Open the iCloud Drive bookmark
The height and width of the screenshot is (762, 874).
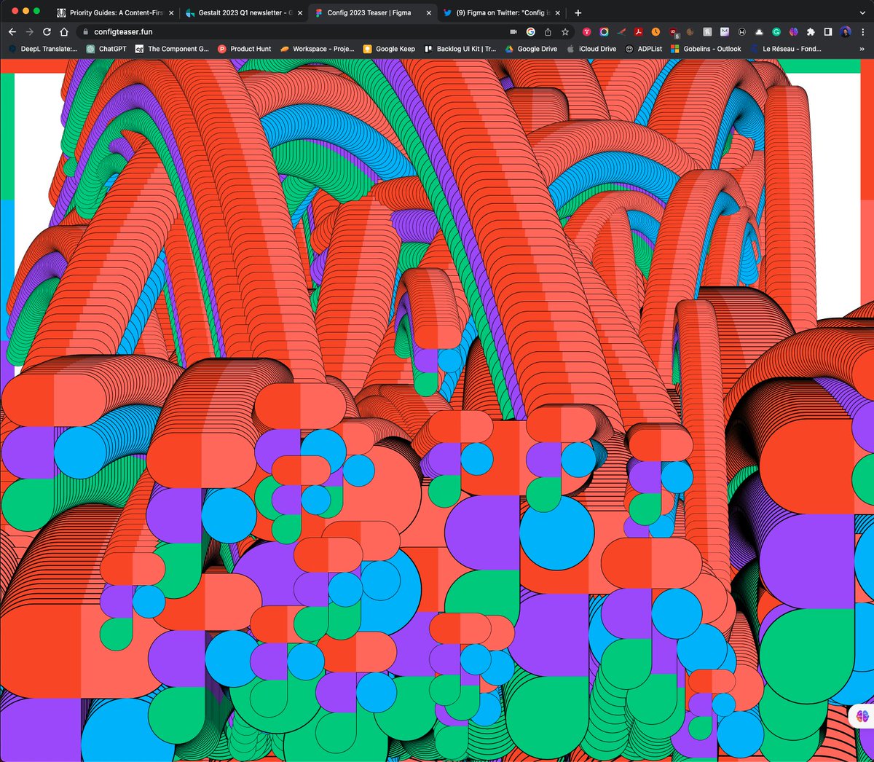pos(591,49)
